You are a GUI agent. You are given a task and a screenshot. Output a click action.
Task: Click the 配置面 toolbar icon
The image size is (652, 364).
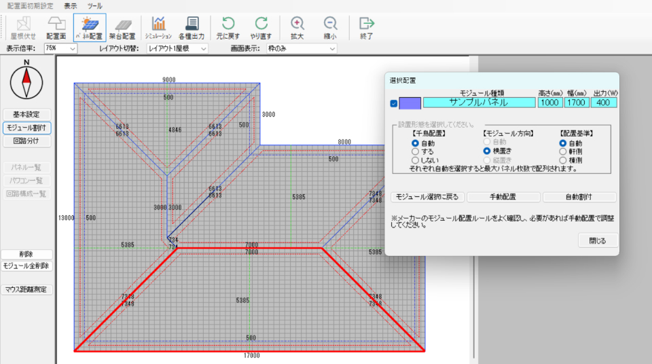56,28
